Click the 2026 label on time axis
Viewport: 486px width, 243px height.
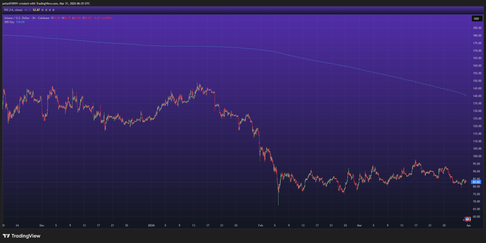(x=151, y=225)
